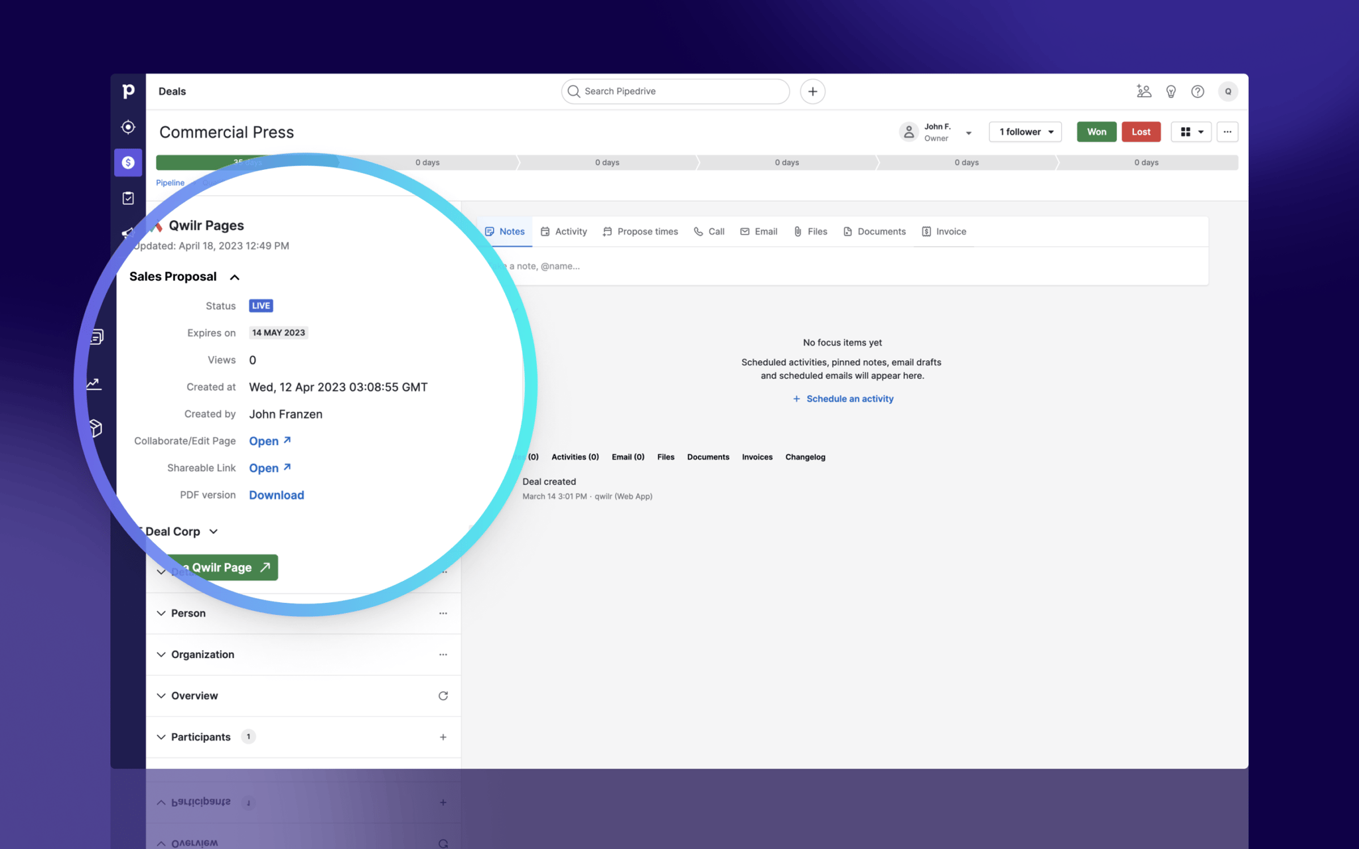The image size is (1359, 849).
Task: Mark the Commercial Press deal as Won
Action: tap(1096, 131)
